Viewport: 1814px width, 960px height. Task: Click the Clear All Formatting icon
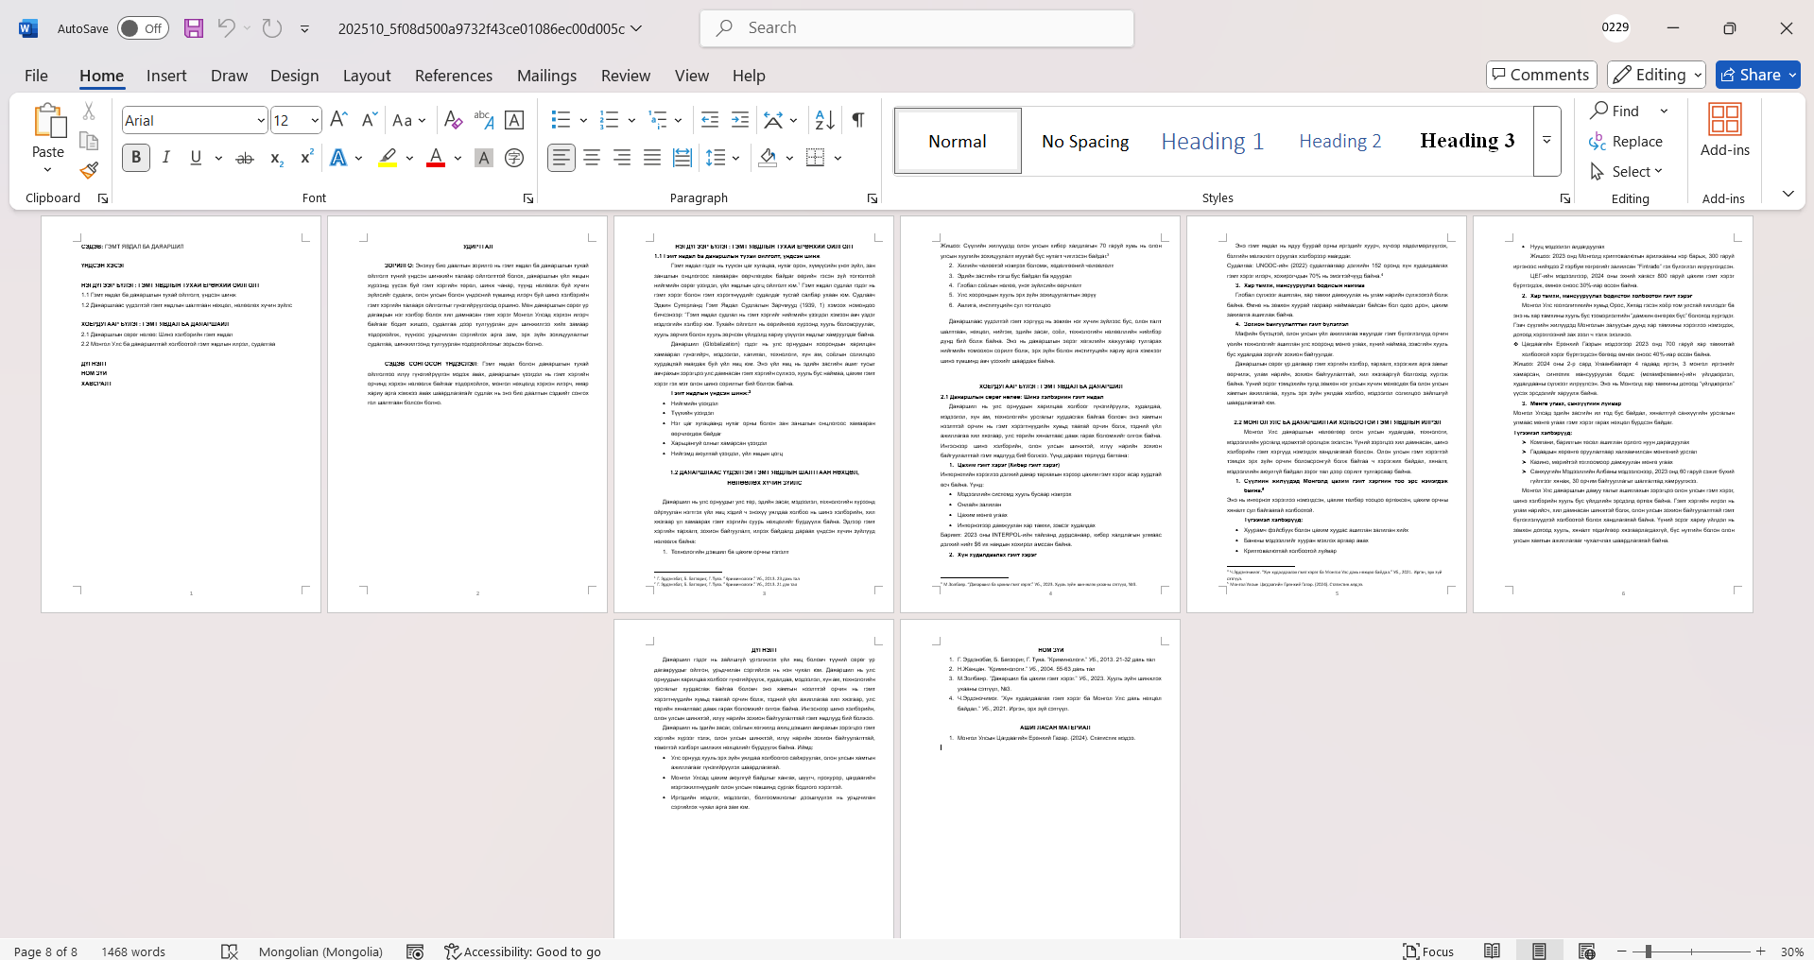[453, 120]
